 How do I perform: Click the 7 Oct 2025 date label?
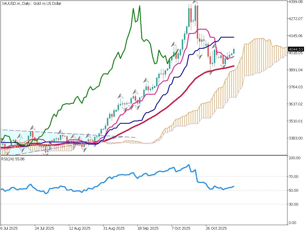181,229
